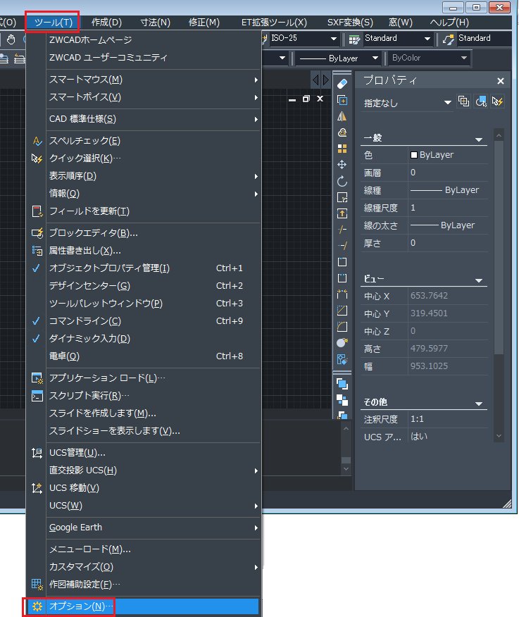519x617 pixels.
Task: Toggle ツールパレットウィンドウ(P) panel
Action: tap(144, 304)
